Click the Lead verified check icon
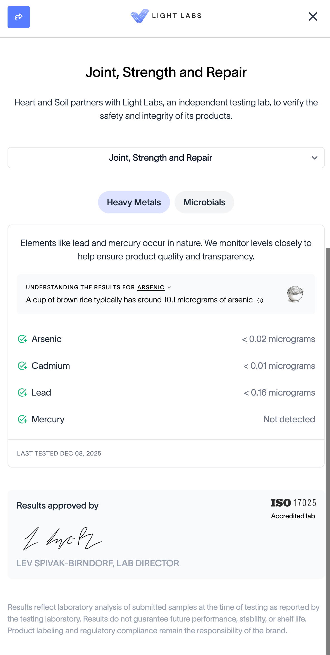 22,392
